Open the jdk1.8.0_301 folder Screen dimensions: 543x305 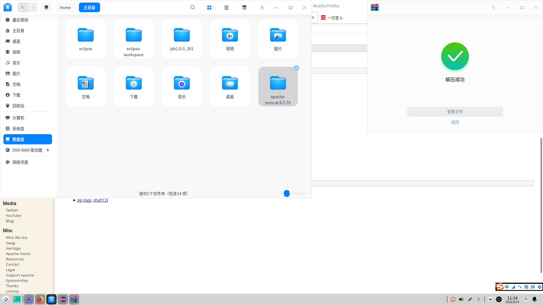click(x=182, y=38)
